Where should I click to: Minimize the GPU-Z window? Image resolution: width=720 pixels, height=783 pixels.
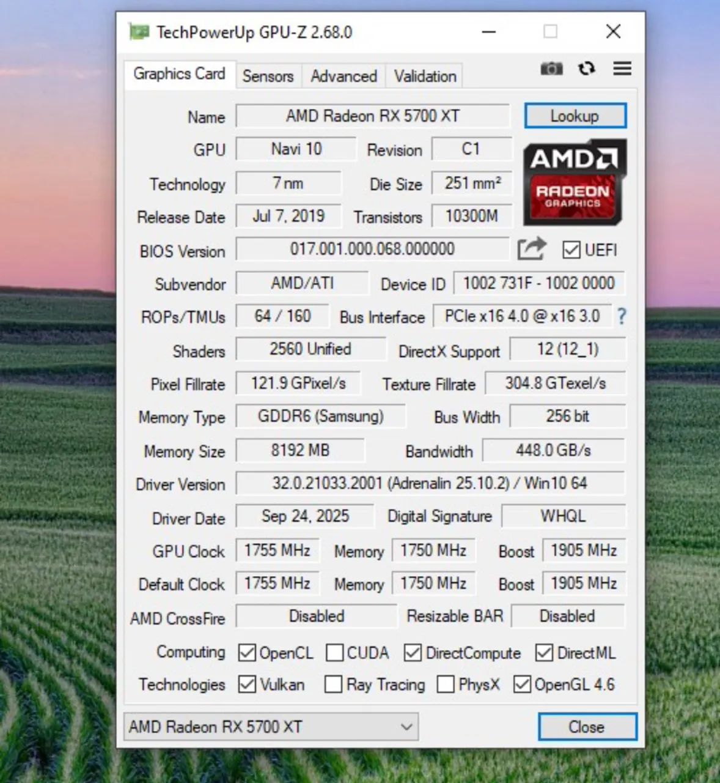(x=489, y=32)
